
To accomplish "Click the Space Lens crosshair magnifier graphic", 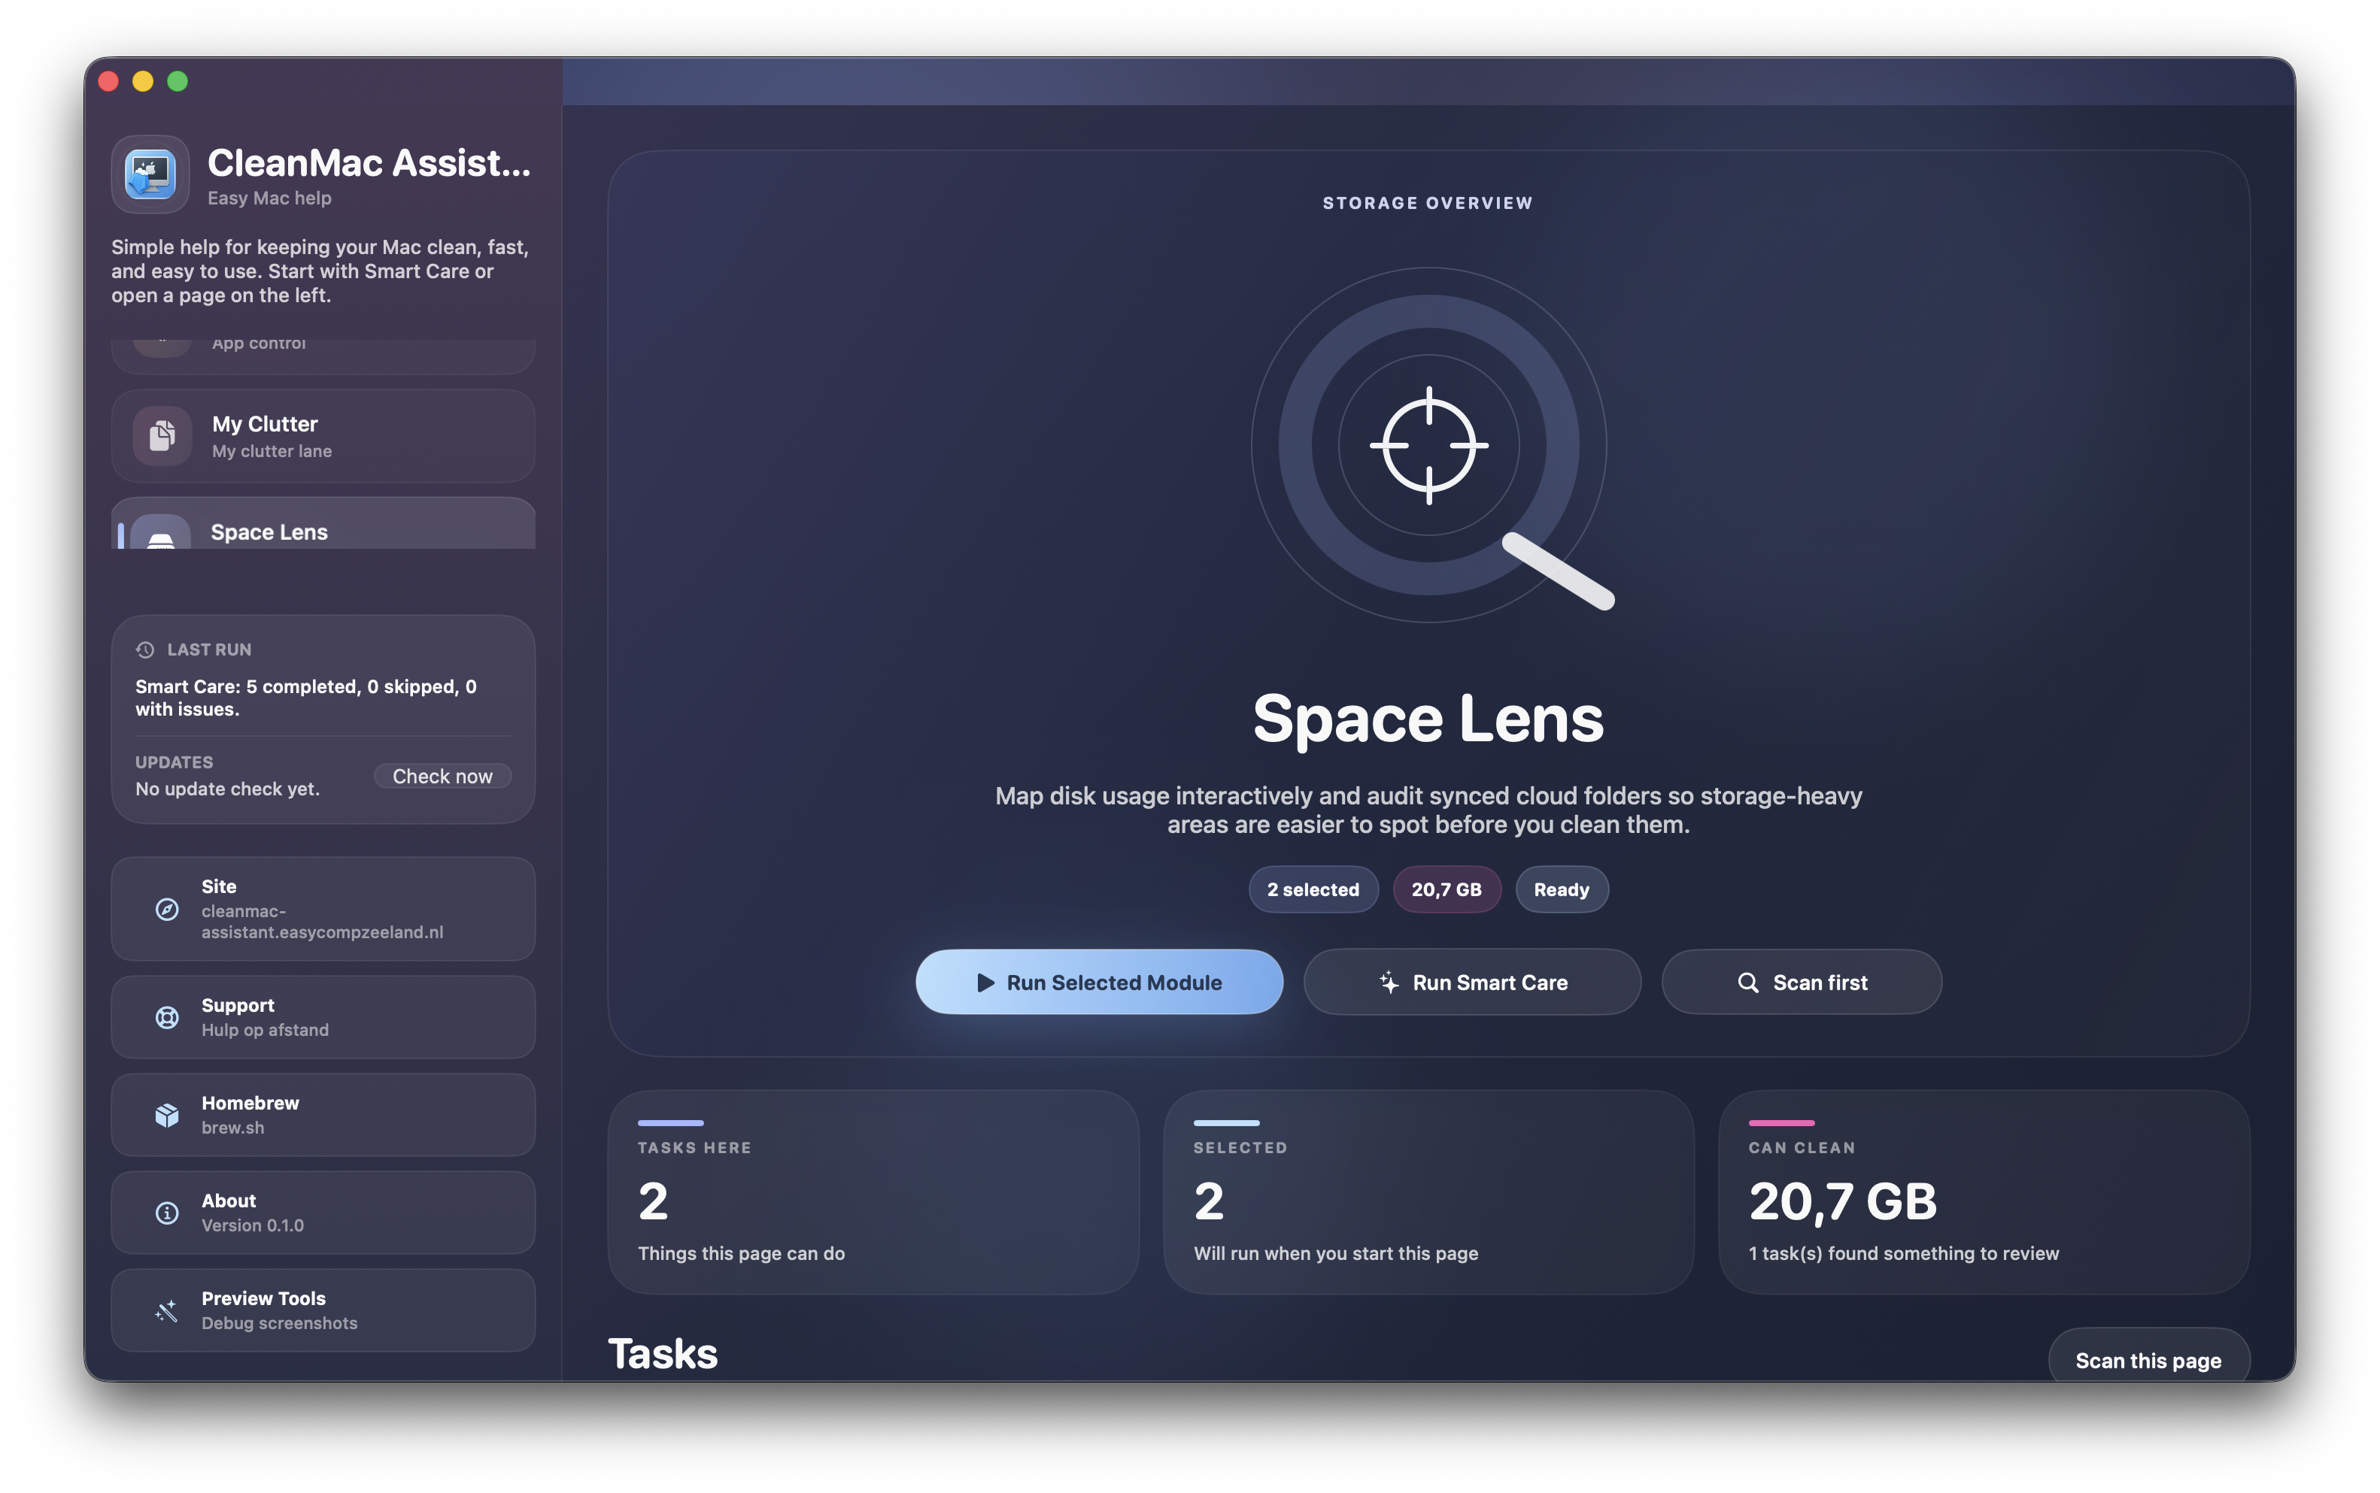I will (x=1428, y=445).
